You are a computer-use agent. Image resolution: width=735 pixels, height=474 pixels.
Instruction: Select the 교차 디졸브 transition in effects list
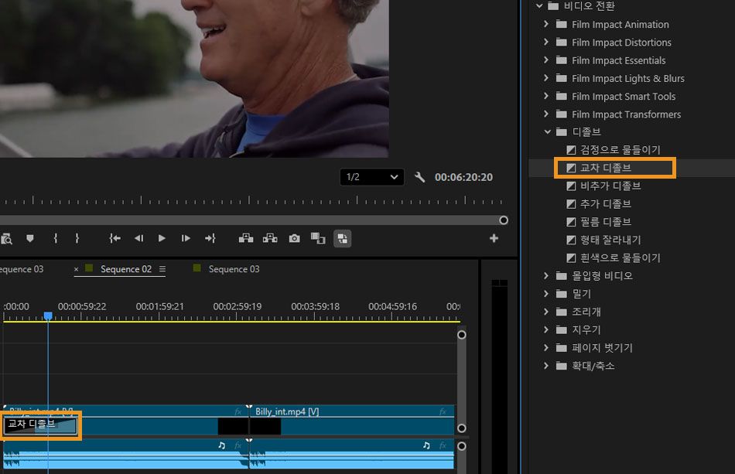click(606, 168)
